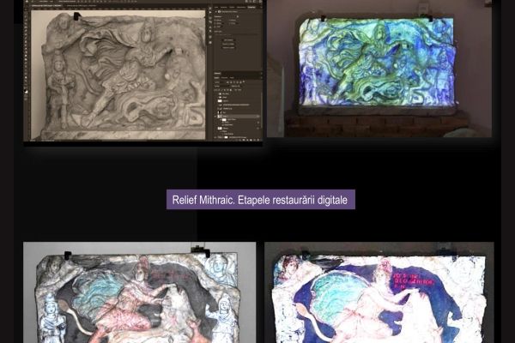Select the blue-green projected relief photo
Image resolution: width=515 pixels, height=343 pixels.
[x=379, y=69]
